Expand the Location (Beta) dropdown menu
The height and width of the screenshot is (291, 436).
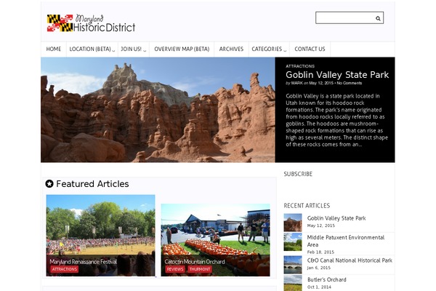pyautogui.click(x=92, y=49)
